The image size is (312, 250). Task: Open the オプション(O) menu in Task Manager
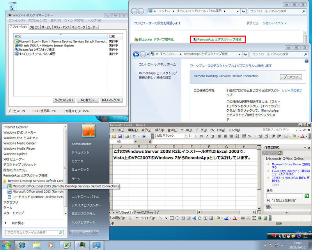(x=37, y=20)
